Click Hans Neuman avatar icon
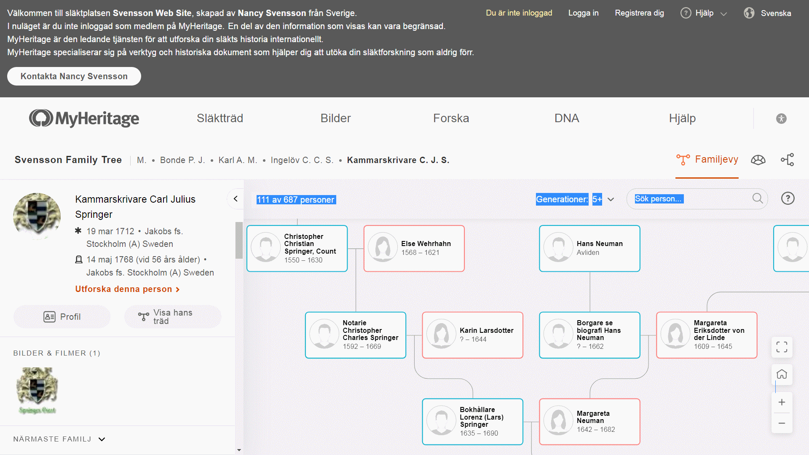This screenshot has width=809, height=455. pos(558,247)
